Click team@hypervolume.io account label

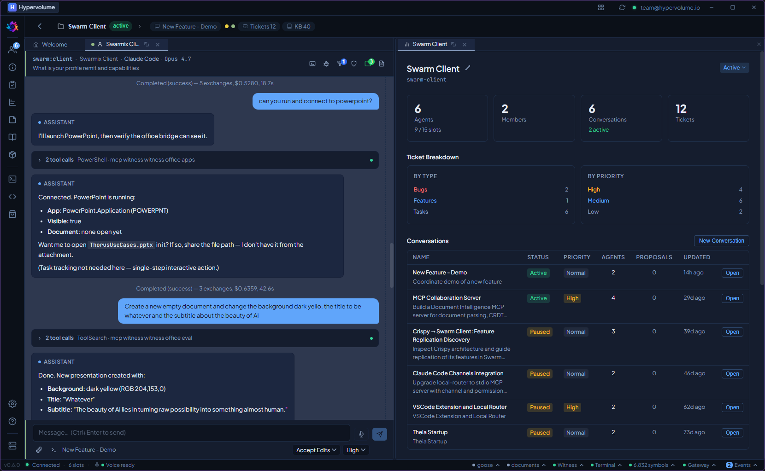(x=670, y=7)
